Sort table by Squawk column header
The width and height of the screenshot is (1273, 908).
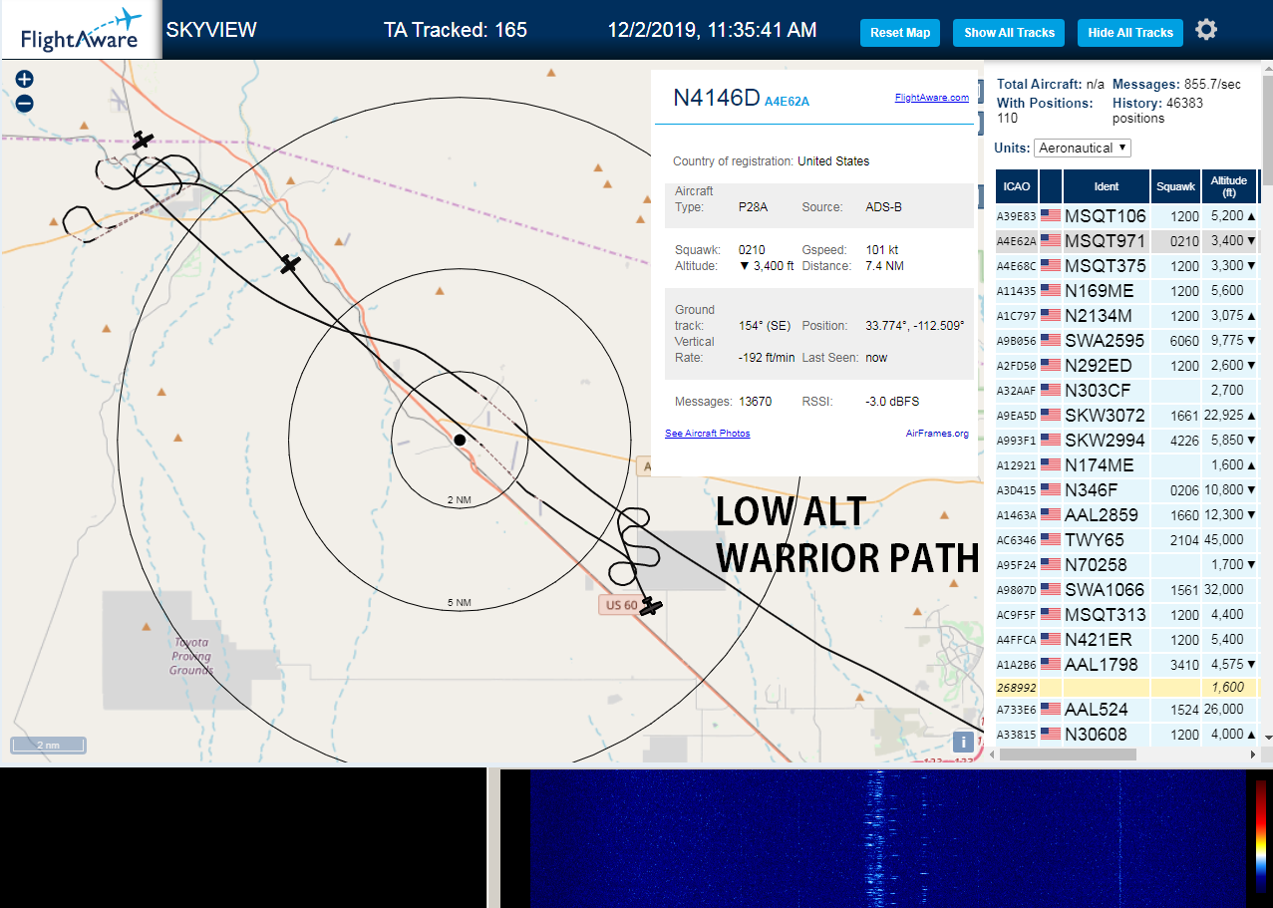pos(1175,186)
